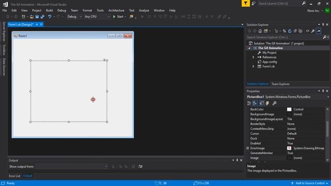Switch to Team Explorer tab
331x186 pixels.
280,84
